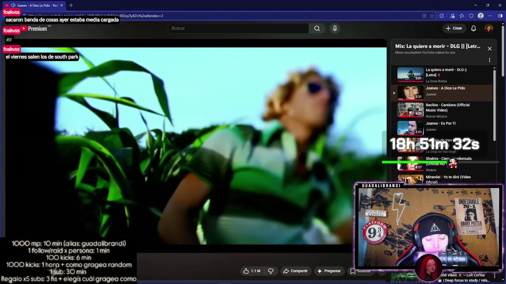Open options for Lofi Coffee suggested video
The height and width of the screenshot is (284, 506).
point(494,276)
